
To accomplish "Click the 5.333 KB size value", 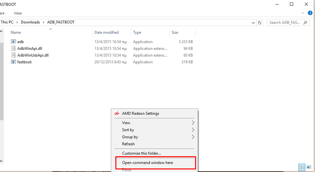I will pos(186,42).
